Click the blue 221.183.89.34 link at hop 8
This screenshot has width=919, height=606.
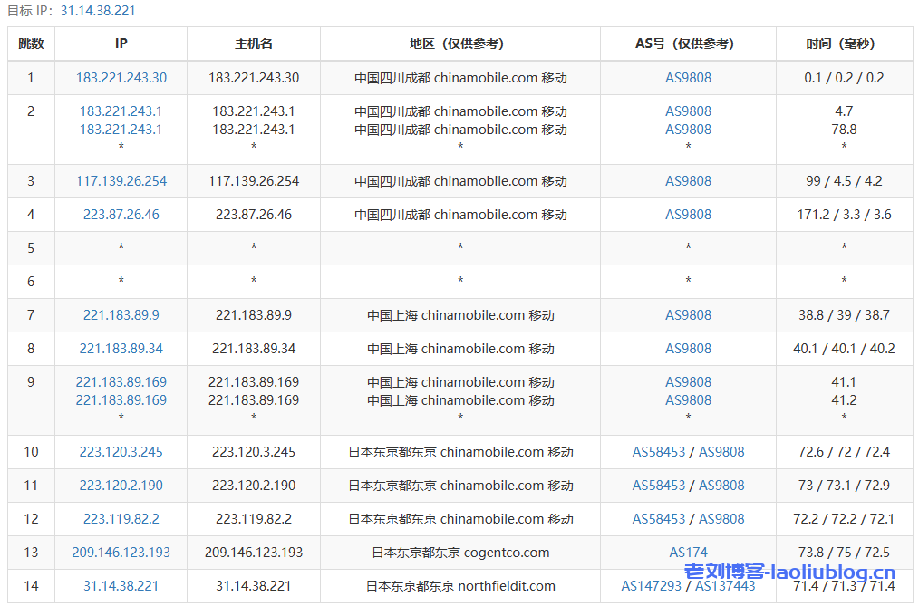(121, 349)
